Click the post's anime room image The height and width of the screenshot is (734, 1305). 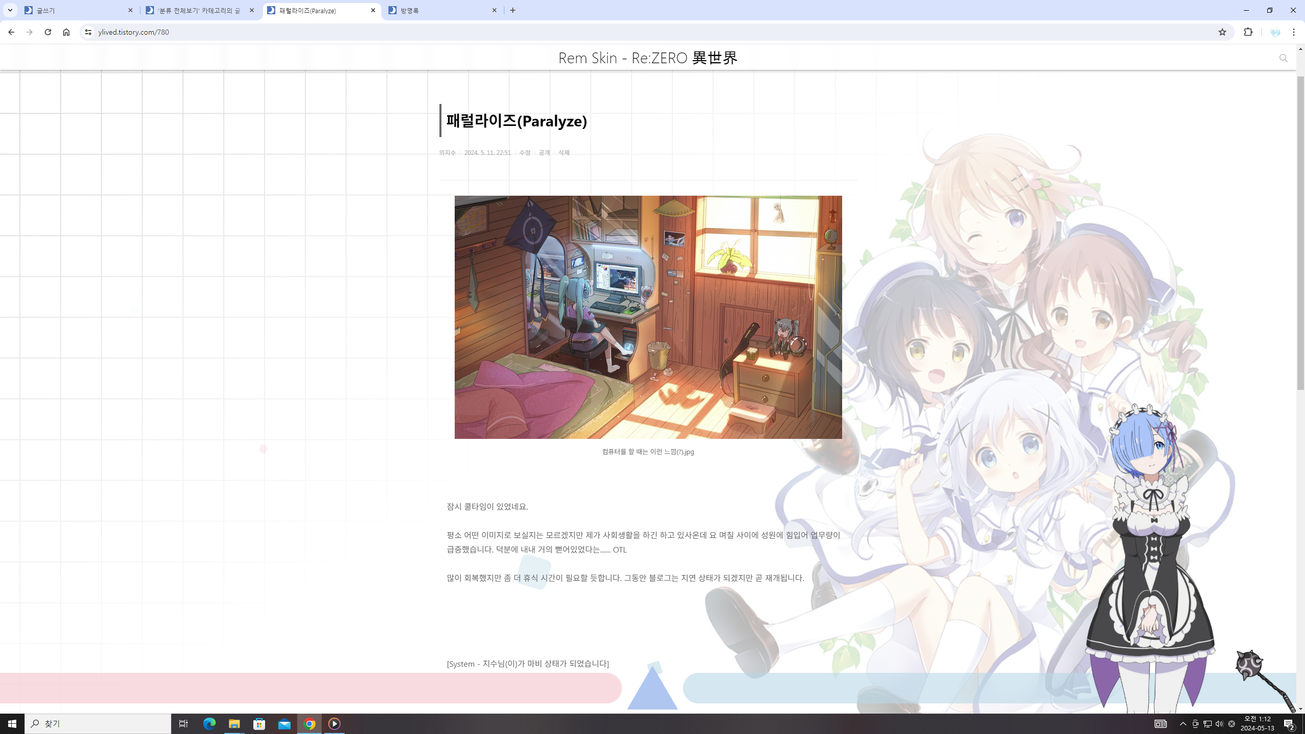tap(648, 317)
